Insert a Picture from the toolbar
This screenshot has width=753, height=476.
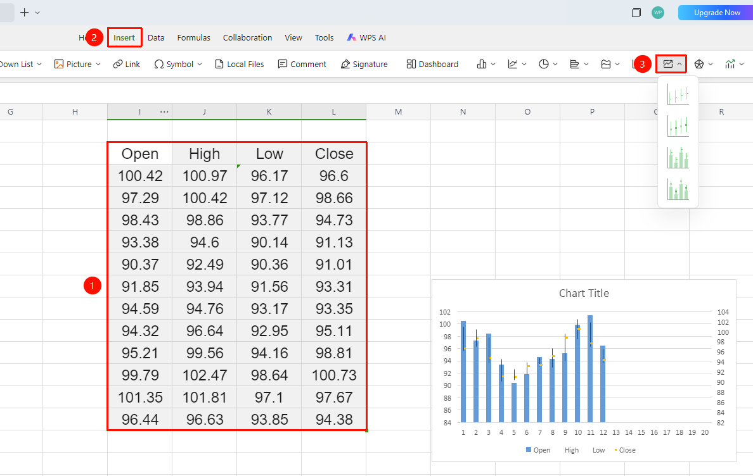click(73, 64)
